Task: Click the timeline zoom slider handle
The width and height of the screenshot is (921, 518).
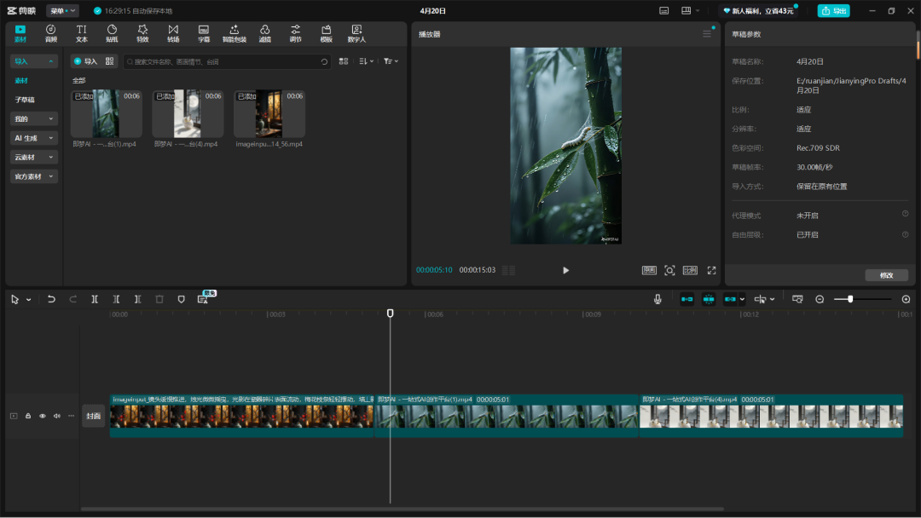Action: point(850,299)
